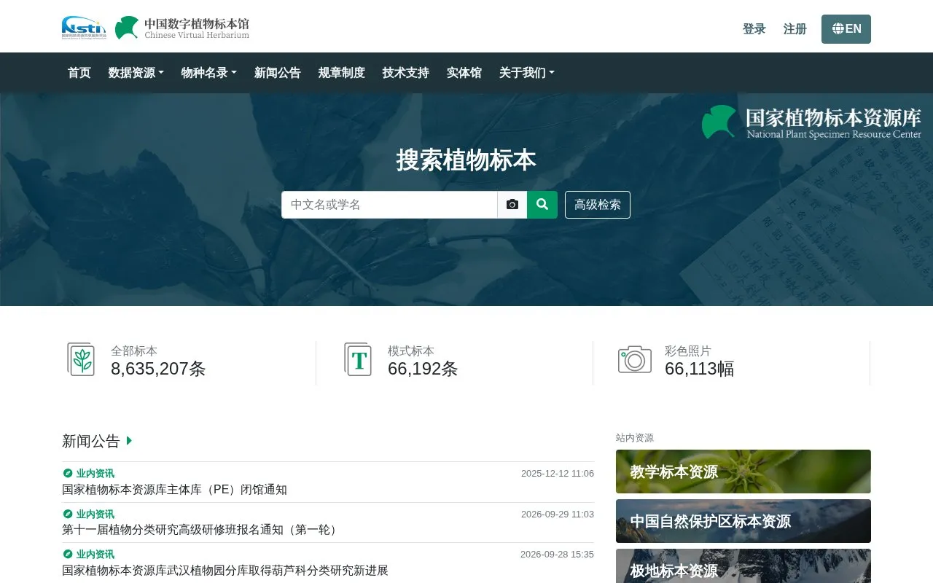Open news 第十一届植物分类研究高级研修班报名通知
This screenshot has width=933, height=583.
point(202,530)
